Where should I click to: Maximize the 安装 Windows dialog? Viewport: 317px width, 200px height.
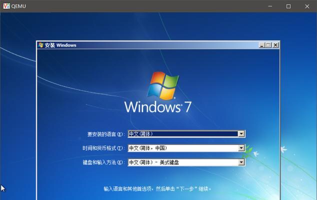[268, 45]
